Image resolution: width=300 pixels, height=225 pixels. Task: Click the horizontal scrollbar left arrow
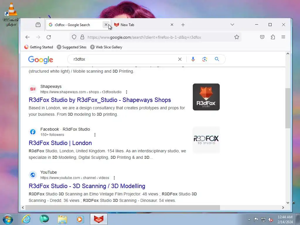point(23,208)
